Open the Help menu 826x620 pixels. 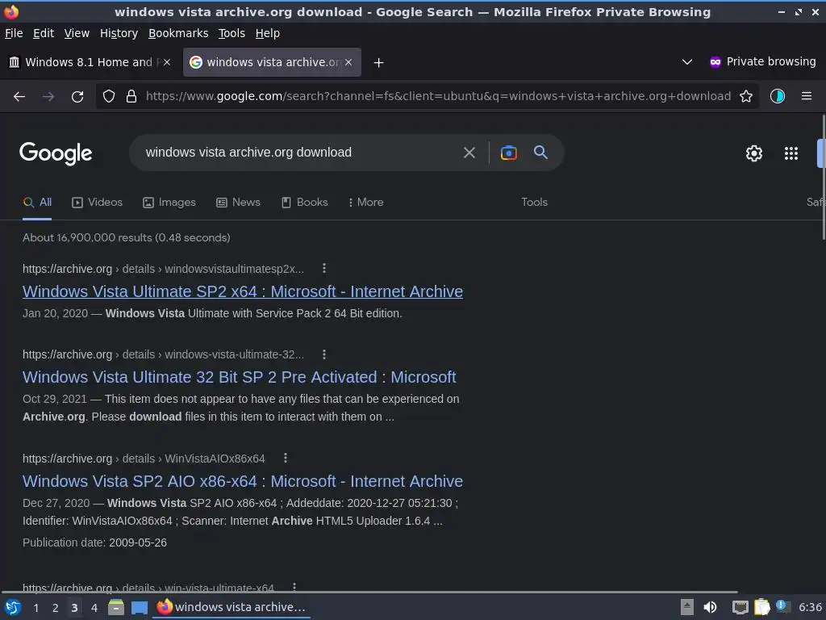pos(268,33)
